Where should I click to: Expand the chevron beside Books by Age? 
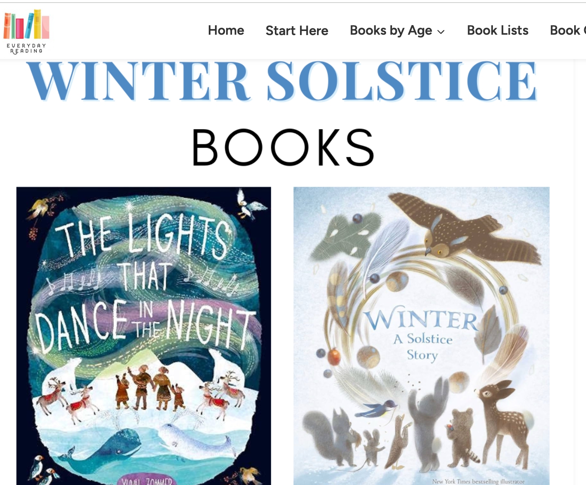click(441, 32)
